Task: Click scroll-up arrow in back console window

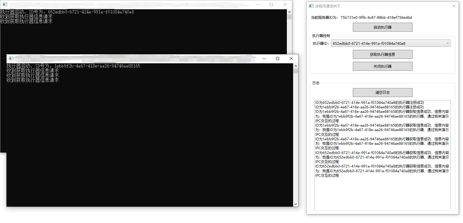Action: click(x=289, y=12)
